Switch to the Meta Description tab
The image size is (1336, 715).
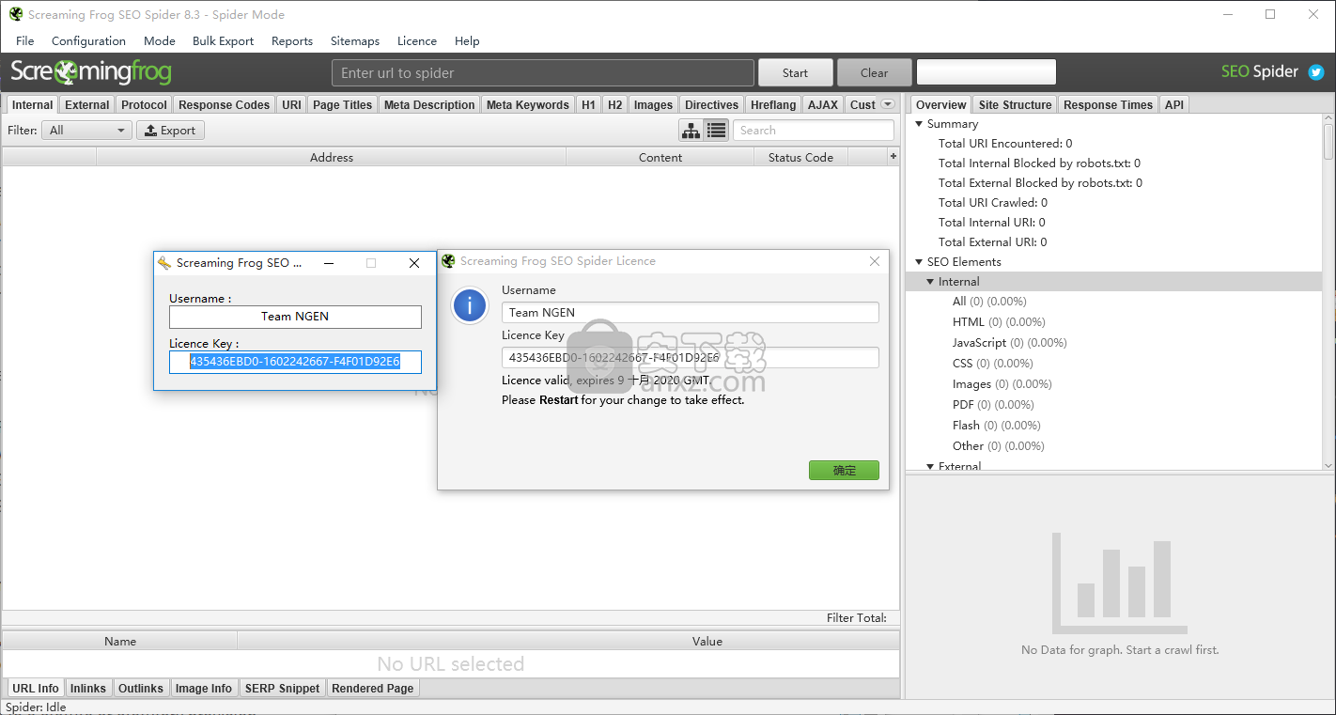(429, 105)
